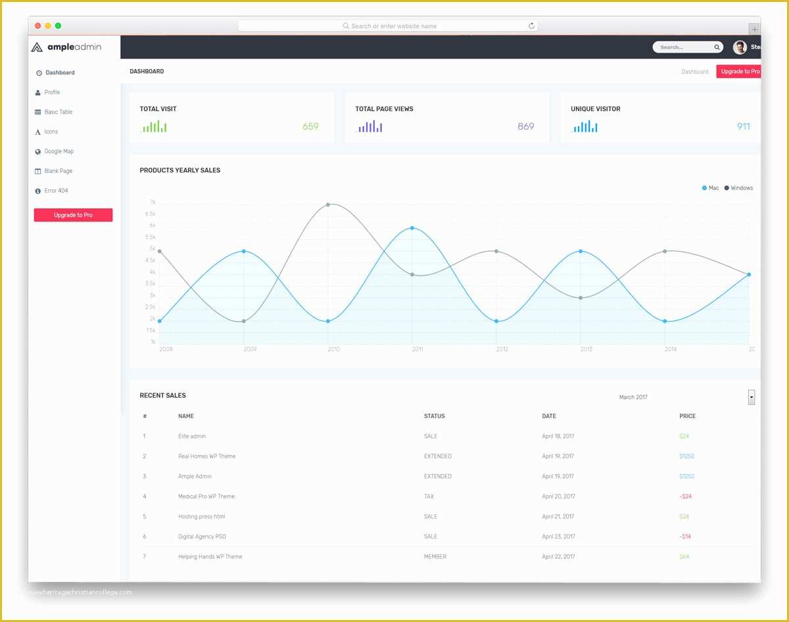This screenshot has height=622, width=789.
Task: Click the Search input field in header
Action: click(686, 47)
